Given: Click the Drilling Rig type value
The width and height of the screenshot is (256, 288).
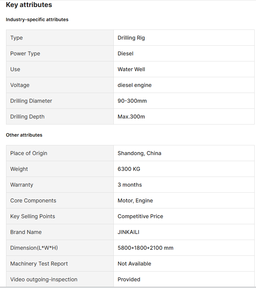Looking at the screenshot, I should [131, 38].
